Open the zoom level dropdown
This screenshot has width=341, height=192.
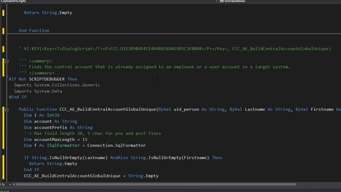(10, 185)
